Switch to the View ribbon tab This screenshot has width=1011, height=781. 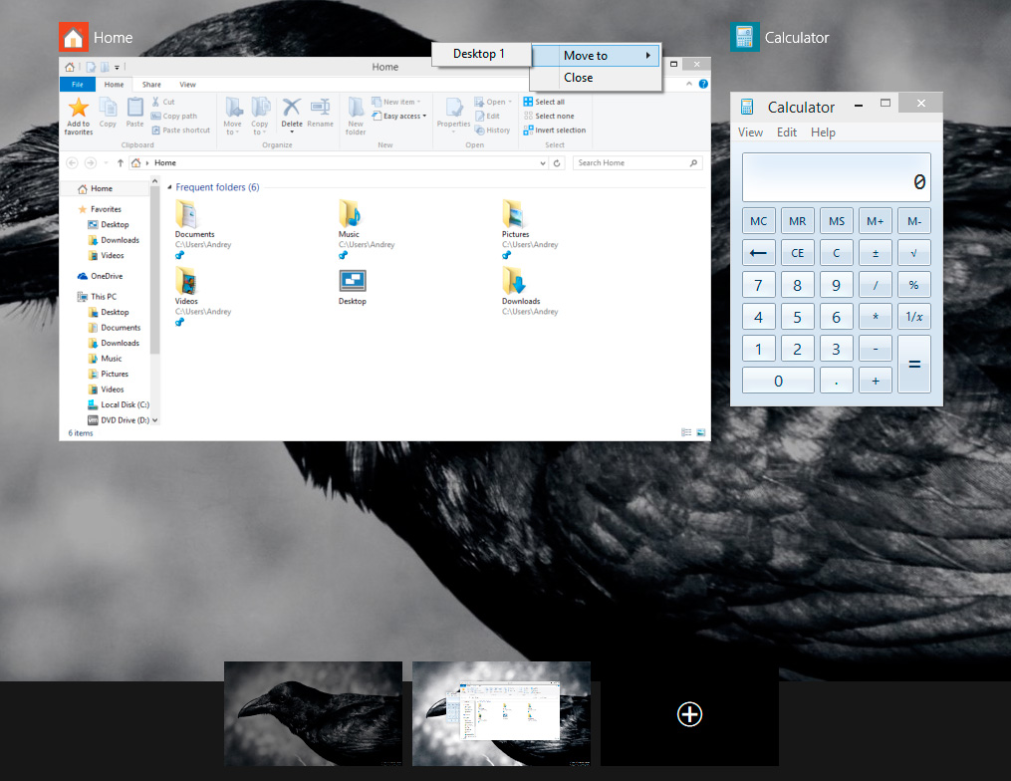click(187, 85)
